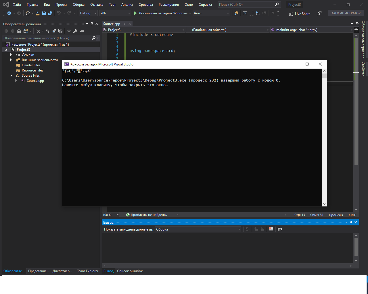
Task: Click the View Code icon in Solution Explorer
Action: pos(69,31)
